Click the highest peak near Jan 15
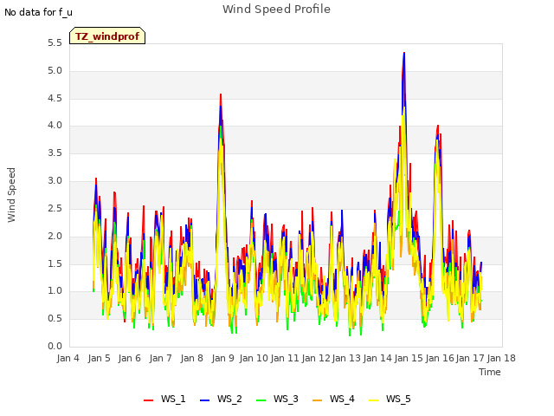This screenshot has height=416, width=554. click(x=404, y=53)
